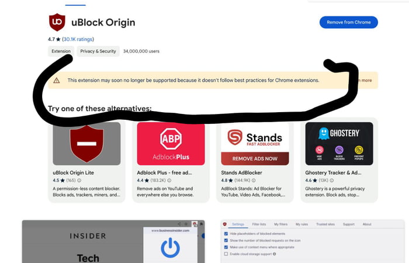The width and height of the screenshot is (409, 263).
Task: Open the Adblock Plus ABP thumbnail
Action: pos(171,144)
